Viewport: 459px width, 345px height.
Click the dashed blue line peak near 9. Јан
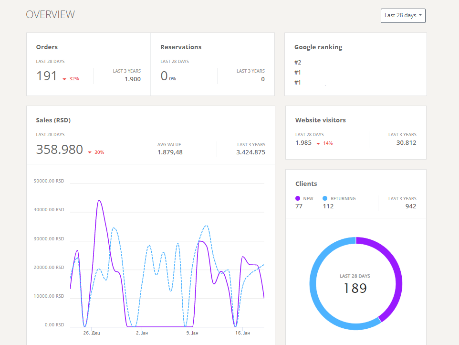207,226
